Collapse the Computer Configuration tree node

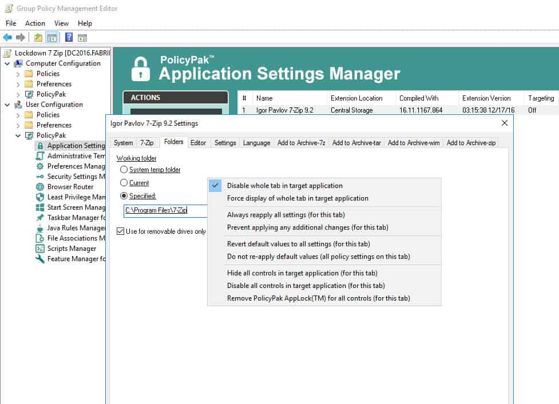click(7, 64)
